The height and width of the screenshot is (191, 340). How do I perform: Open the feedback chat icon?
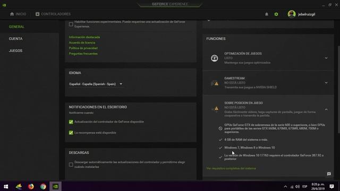click(x=329, y=174)
